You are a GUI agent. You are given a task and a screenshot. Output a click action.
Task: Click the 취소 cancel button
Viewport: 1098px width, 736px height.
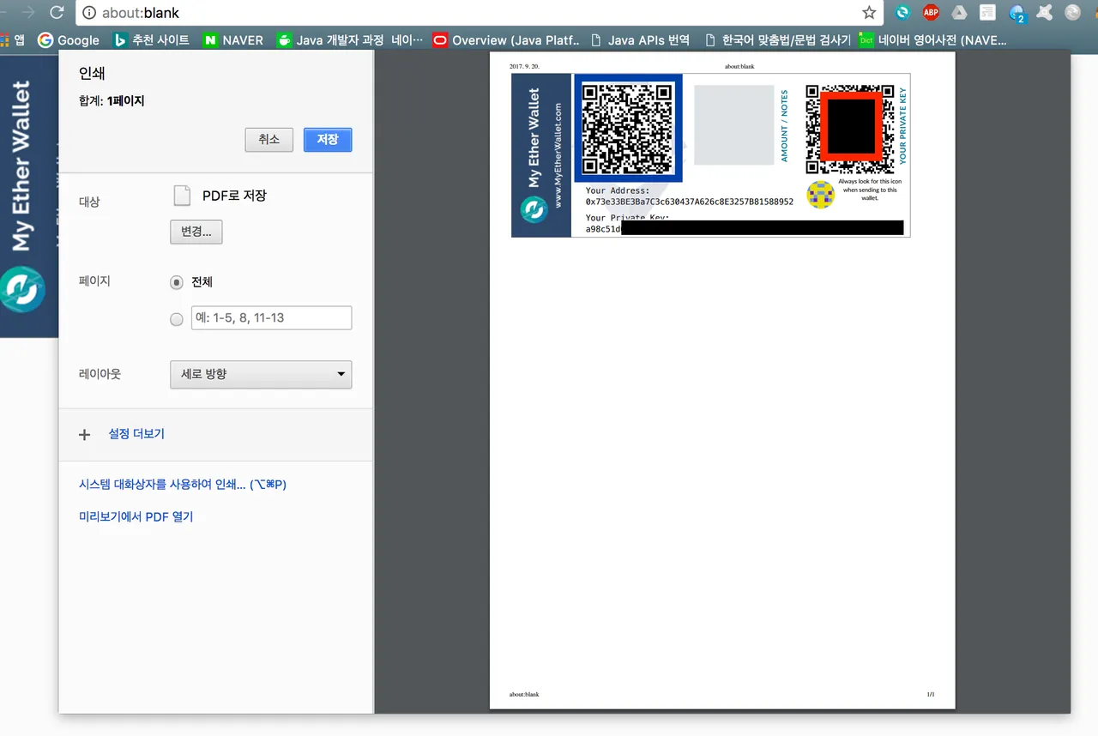click(x=269, y=140)
